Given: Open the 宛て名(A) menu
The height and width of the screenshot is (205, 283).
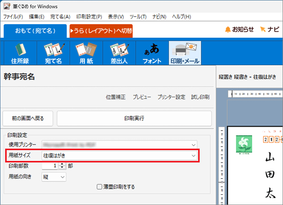Looking at the screenshot, I should [x=60, y=17].
